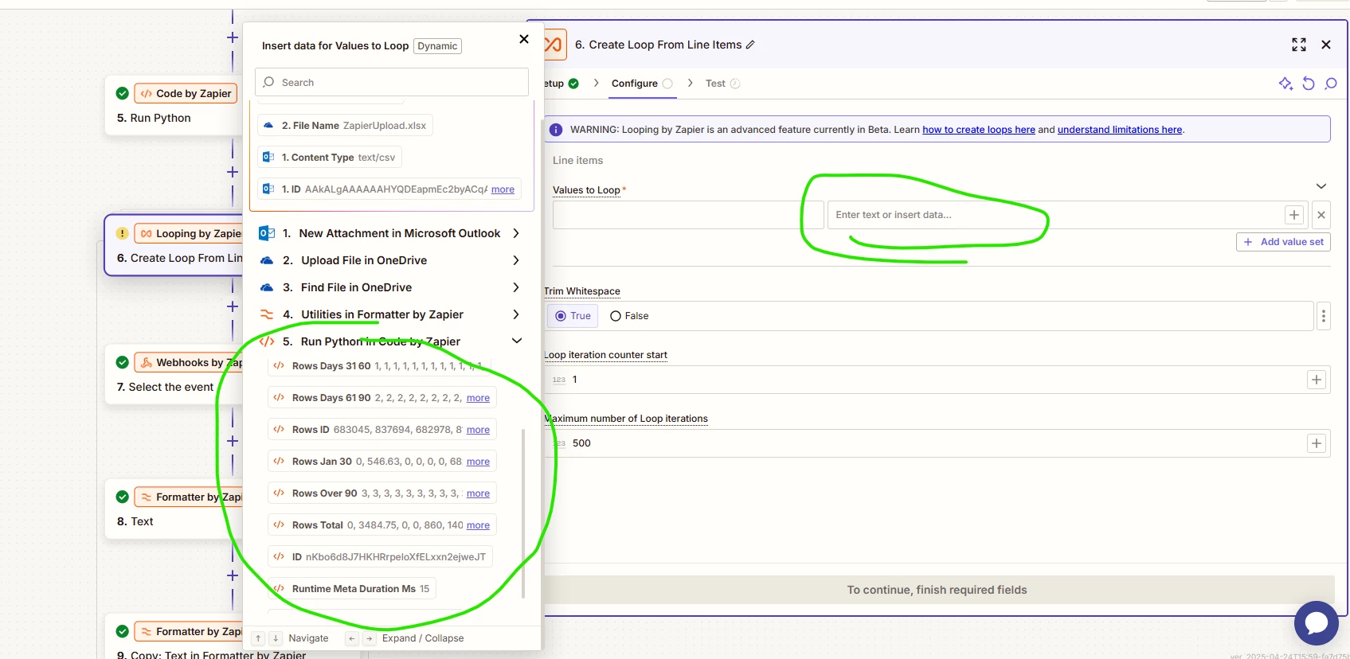Click the info icon in warning banner
The height and width of the screenshot is (659, 1350).
coord(556,130)
